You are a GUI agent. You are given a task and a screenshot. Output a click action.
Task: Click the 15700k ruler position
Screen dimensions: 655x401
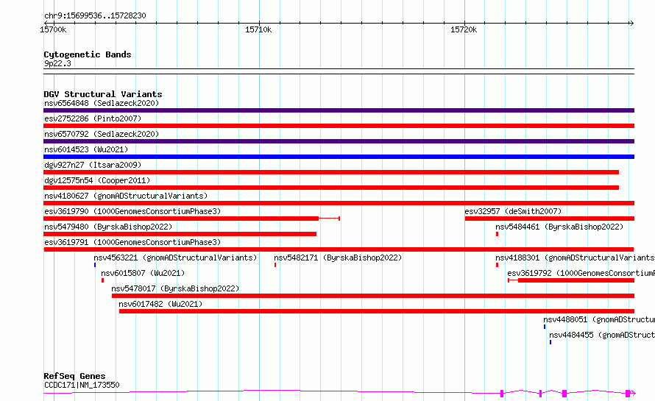click(x=53, y=29)
